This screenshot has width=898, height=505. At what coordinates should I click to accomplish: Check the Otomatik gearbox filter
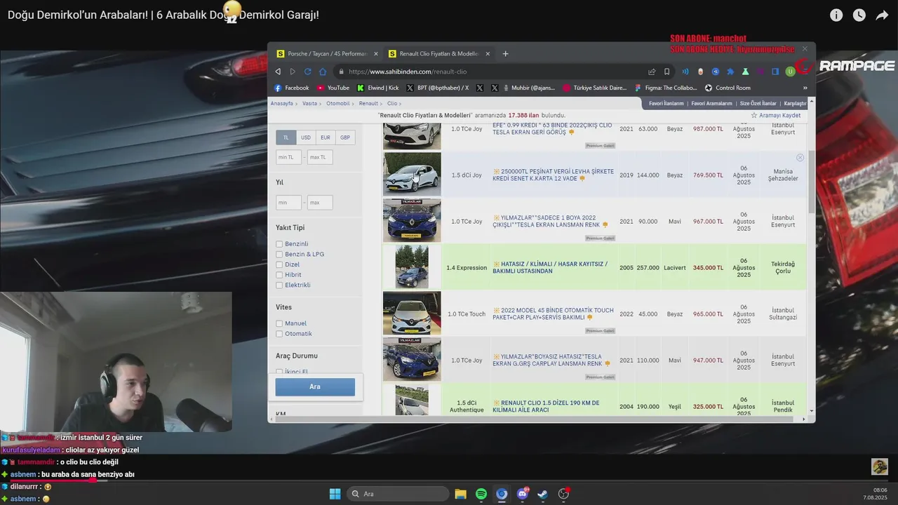tap(279, 334)
